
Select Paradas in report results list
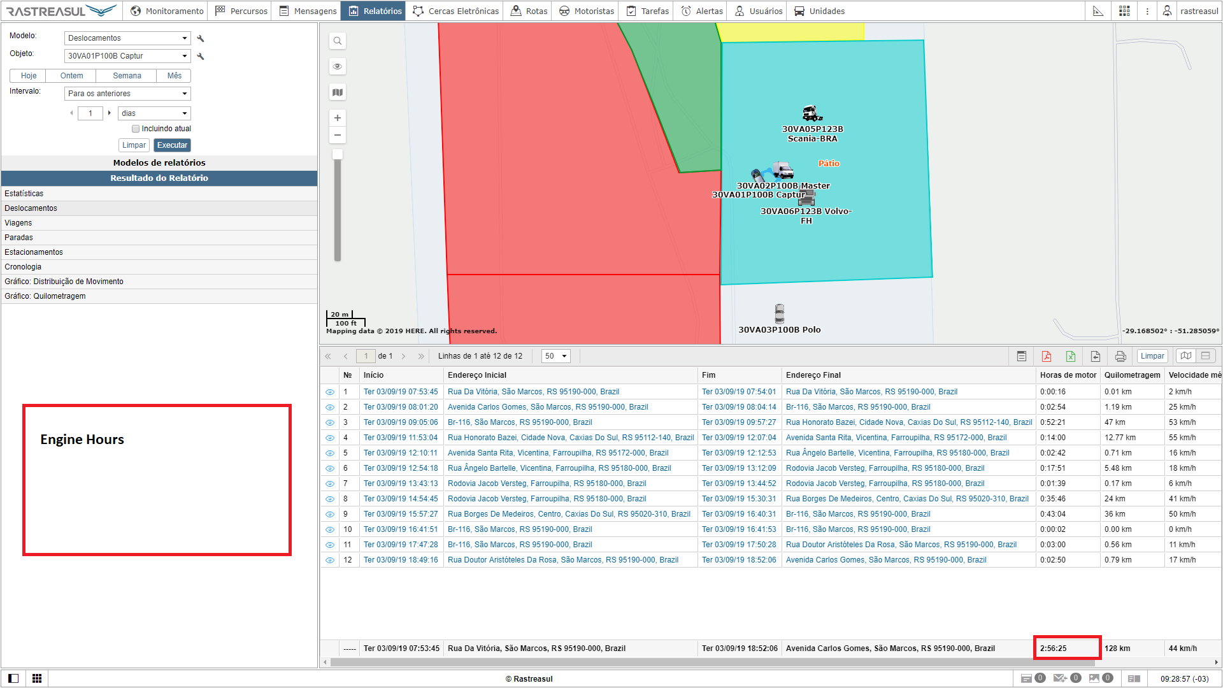[19, 238]
